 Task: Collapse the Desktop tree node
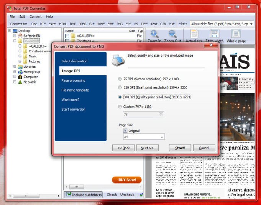point(10,31)
